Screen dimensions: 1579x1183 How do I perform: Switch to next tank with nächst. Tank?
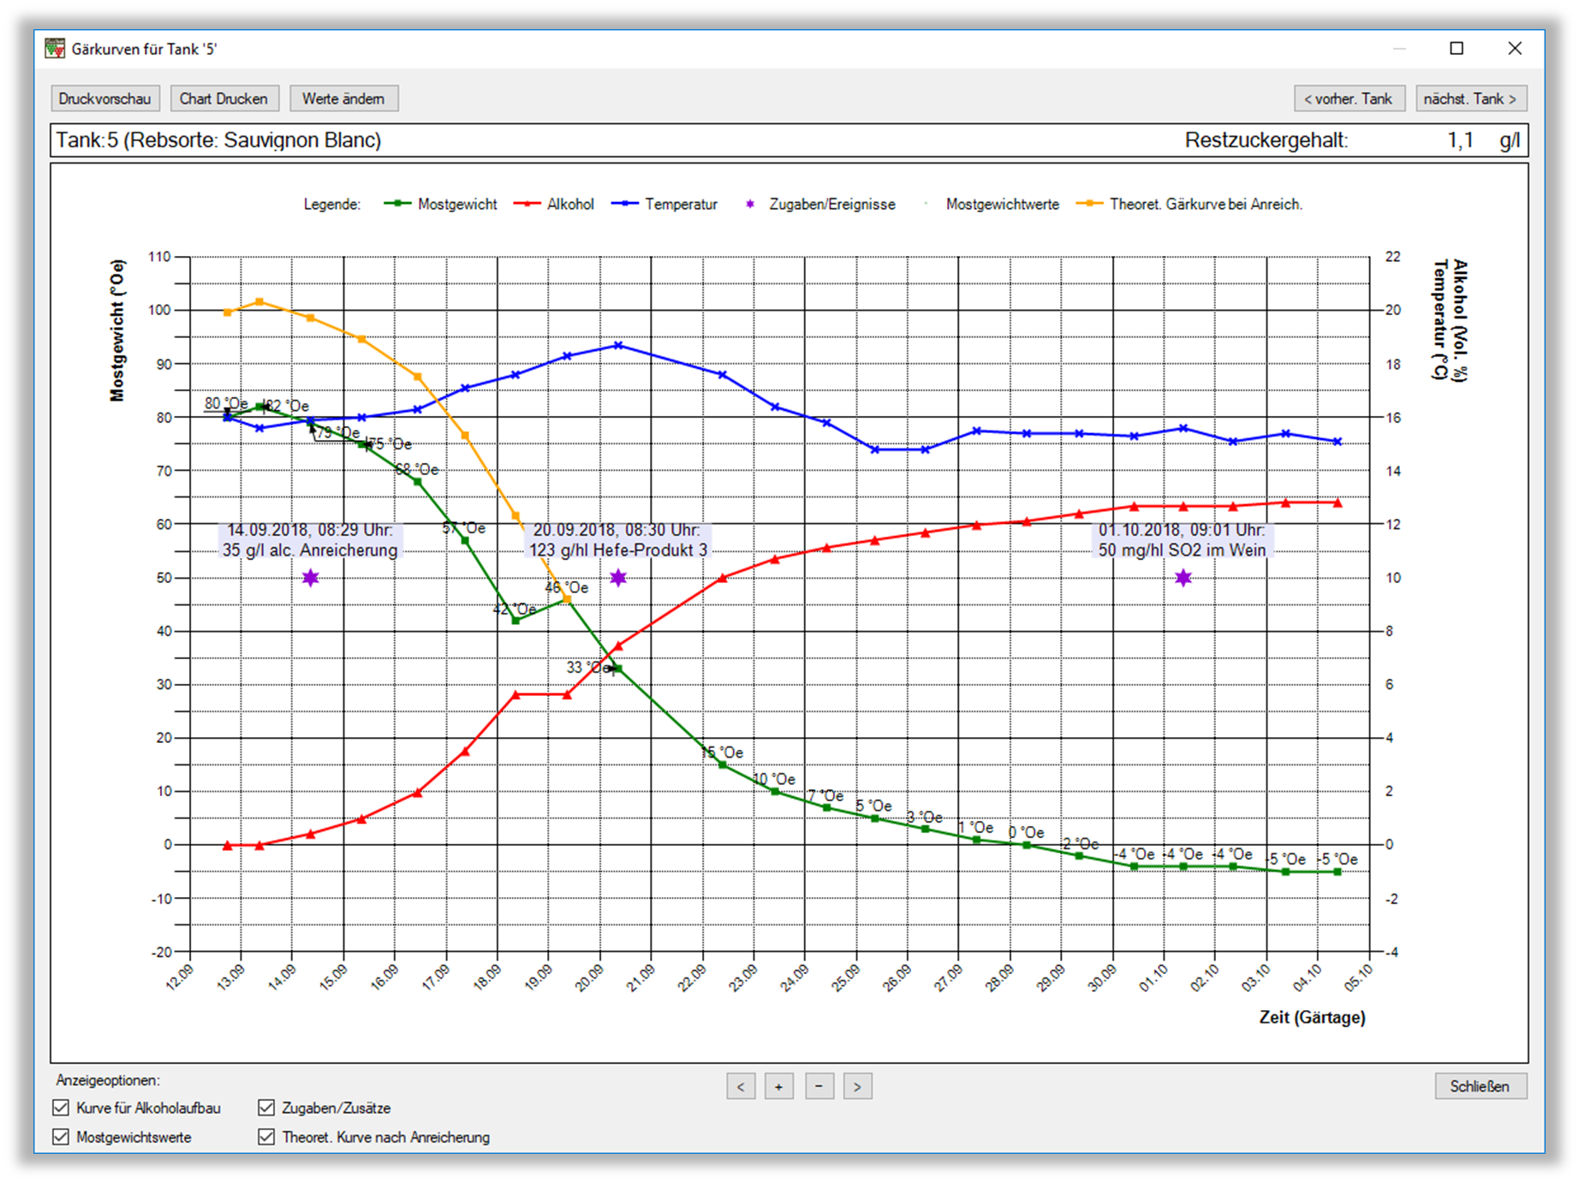click(x=1469, y=98)
